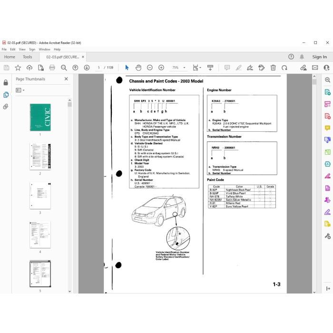The width and height of the screenshot is (333, 333).
Task: Click the read mode keyboard icon
Action: point(210,68)
